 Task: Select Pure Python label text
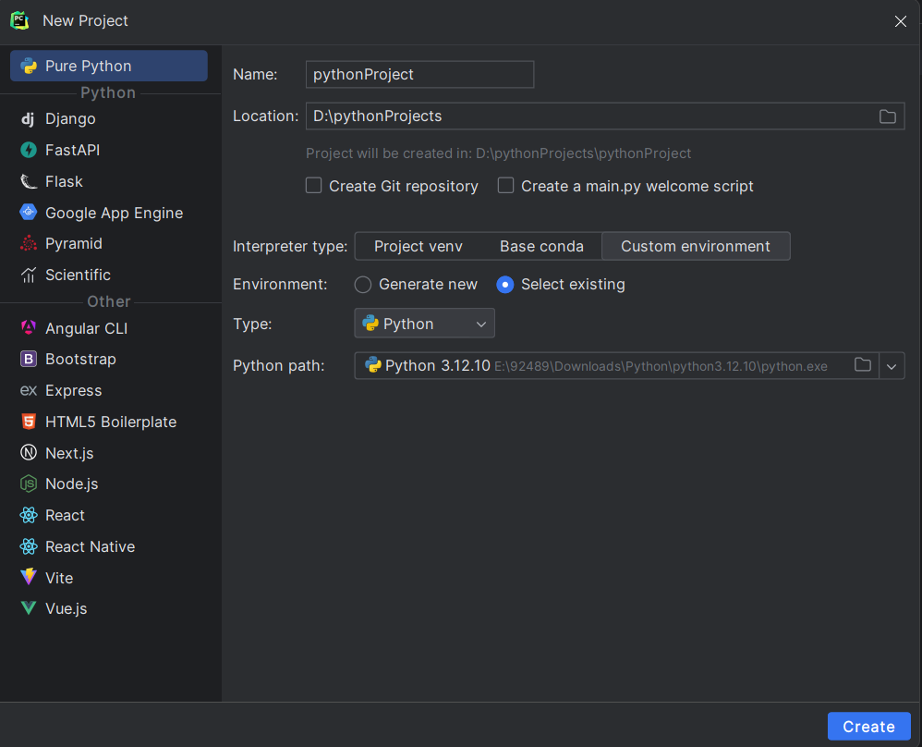(88, 66)
